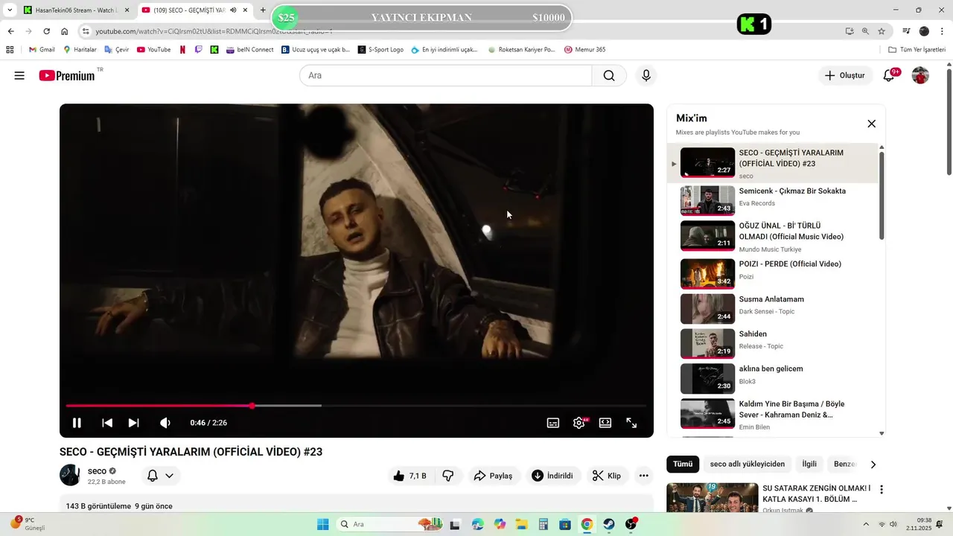The width and height of the screenshot is (953, 536).
Task: Pause the playing video
Action: [77, 423]
